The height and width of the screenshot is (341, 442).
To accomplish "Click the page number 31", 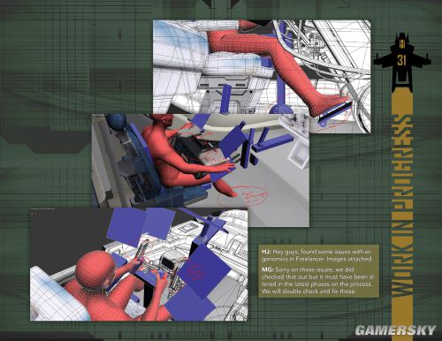I will coord(402,60).
